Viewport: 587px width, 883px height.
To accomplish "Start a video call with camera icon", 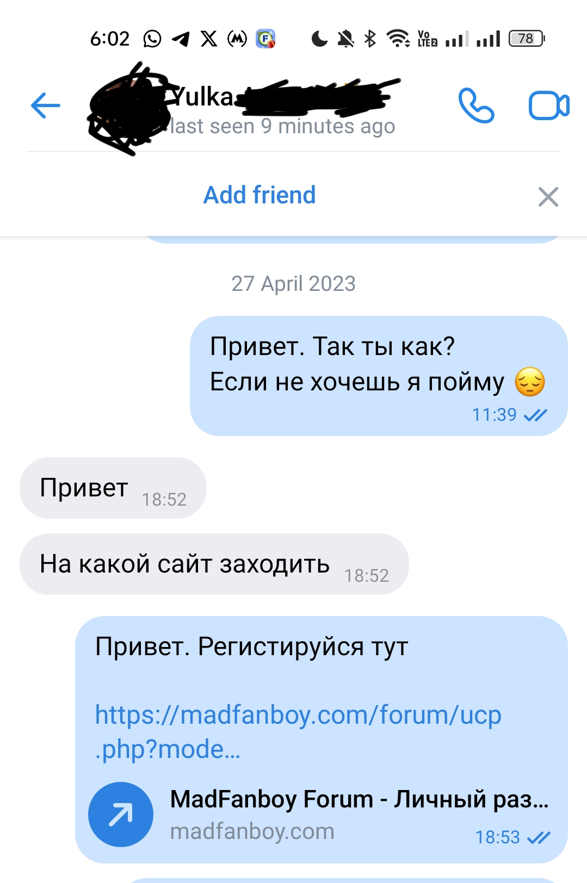I will pyautogui.click(x=549, y=106).
